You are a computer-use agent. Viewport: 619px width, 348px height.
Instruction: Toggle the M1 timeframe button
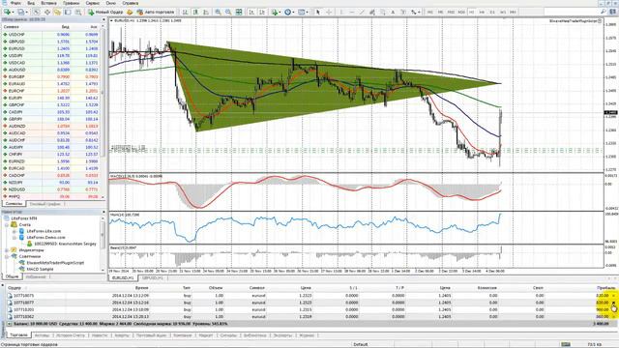tap(429, 13)
